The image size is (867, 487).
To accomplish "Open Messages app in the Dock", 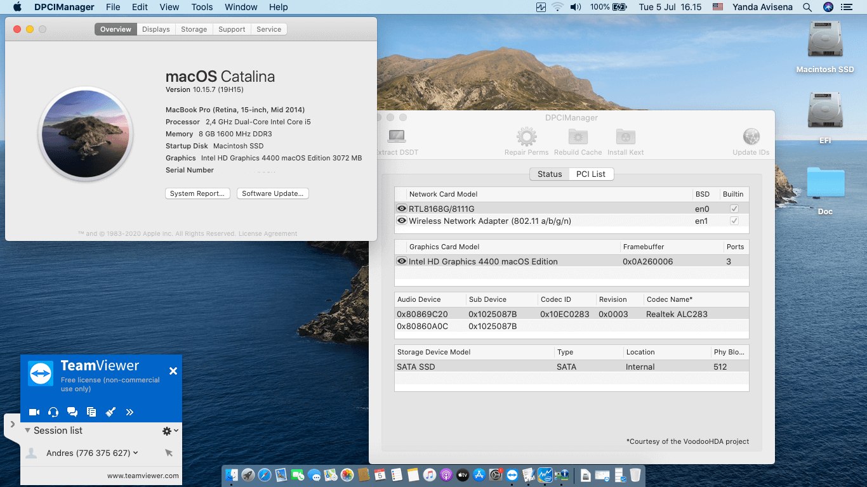I will [x=314, y=474].
